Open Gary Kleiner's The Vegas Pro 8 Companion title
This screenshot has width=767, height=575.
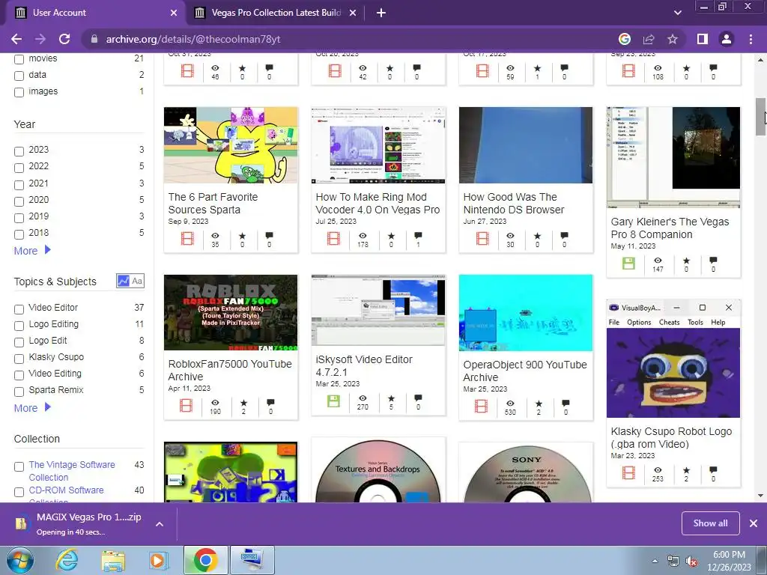tap(670, 228)
